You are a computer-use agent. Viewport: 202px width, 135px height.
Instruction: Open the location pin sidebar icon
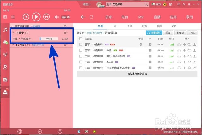[5, 67]
